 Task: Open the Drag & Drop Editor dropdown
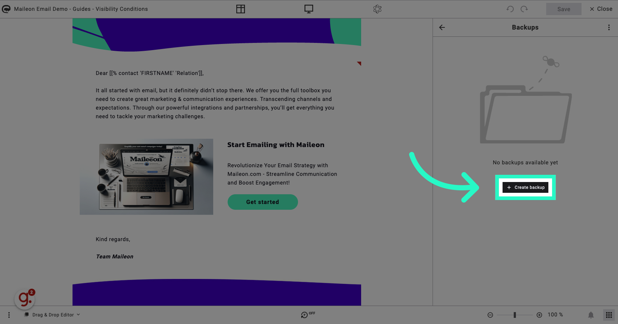coord(52,315)
